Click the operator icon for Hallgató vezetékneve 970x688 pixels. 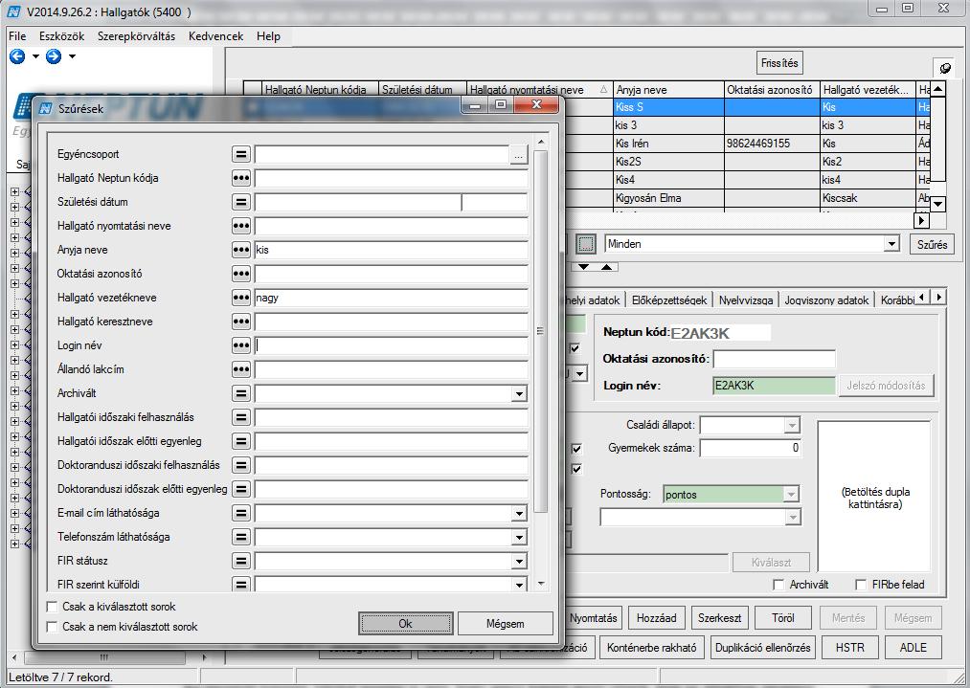coord(240,298)
